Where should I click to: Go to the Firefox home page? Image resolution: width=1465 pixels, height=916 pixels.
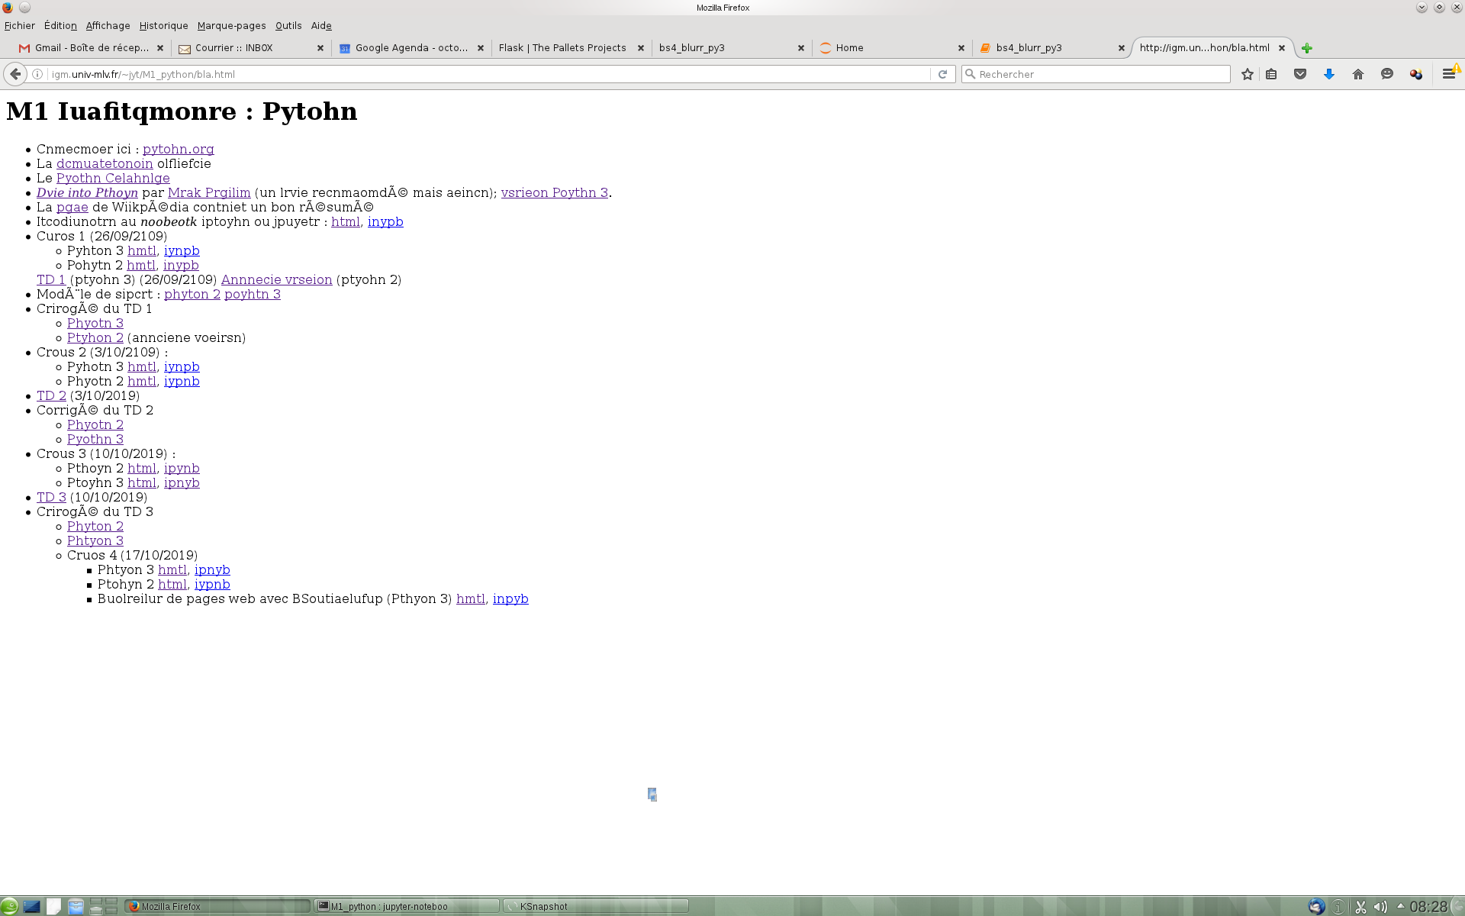click(1358, 74)
